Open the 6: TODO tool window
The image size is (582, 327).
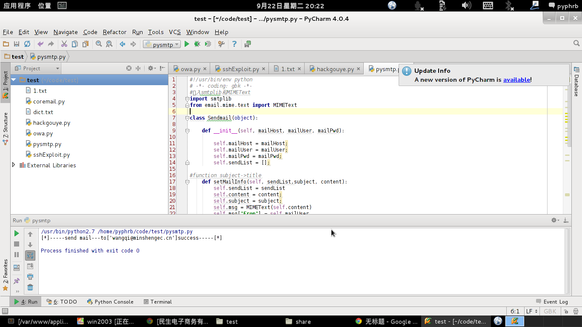coord(62,301)
